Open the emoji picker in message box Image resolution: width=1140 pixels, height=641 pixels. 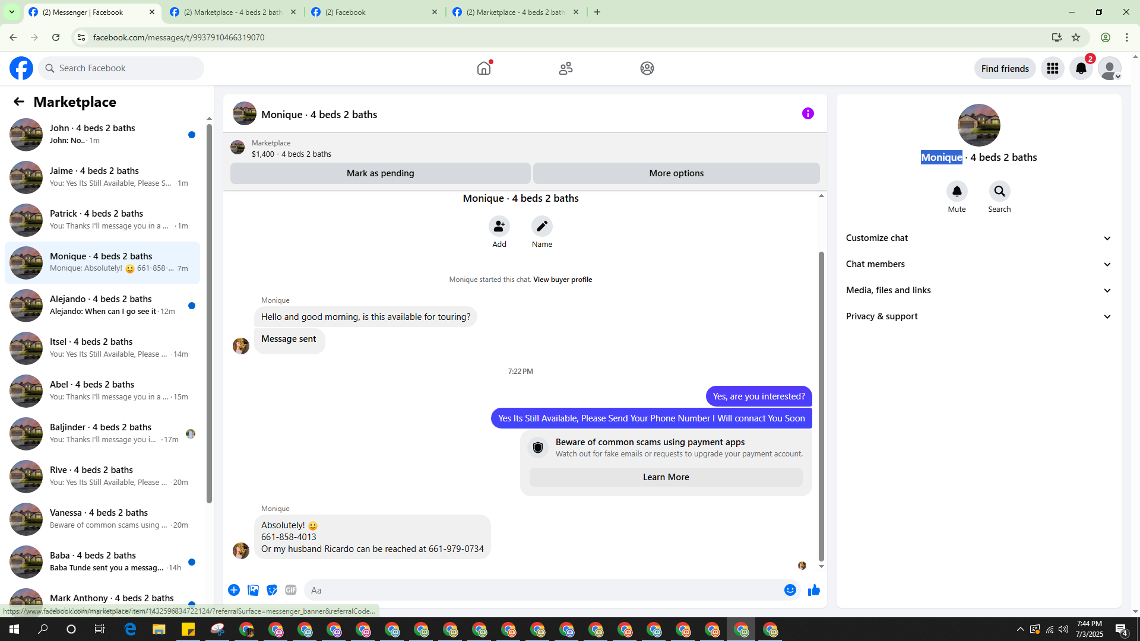pyautogui.click(x=790, y=590)
